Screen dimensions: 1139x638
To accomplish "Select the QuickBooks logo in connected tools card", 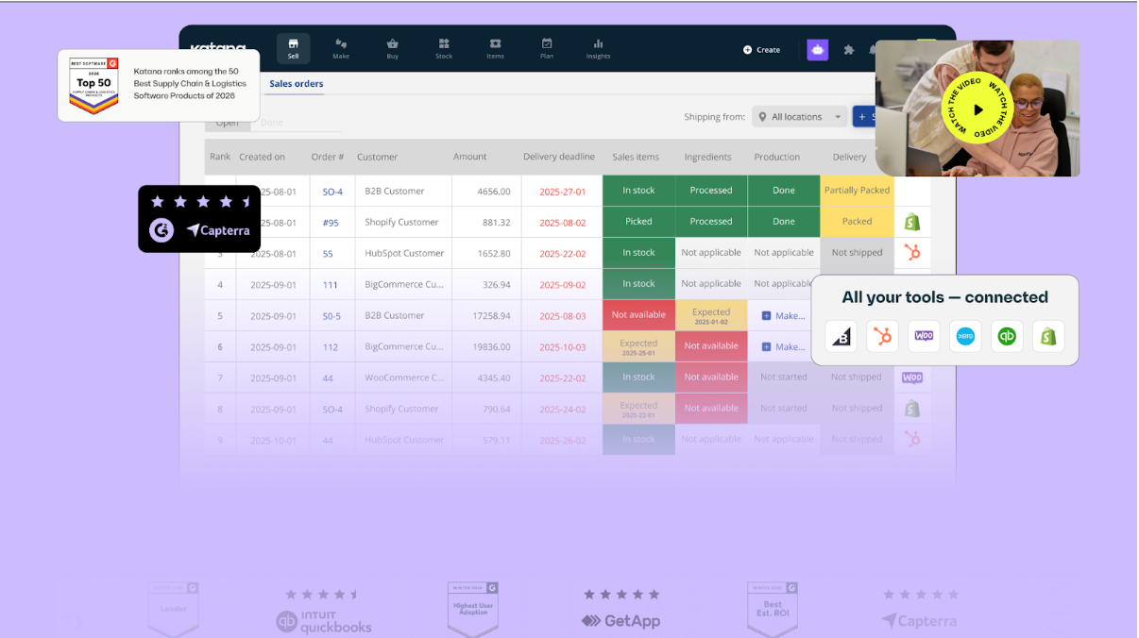I will click(x=1007, y=336).
